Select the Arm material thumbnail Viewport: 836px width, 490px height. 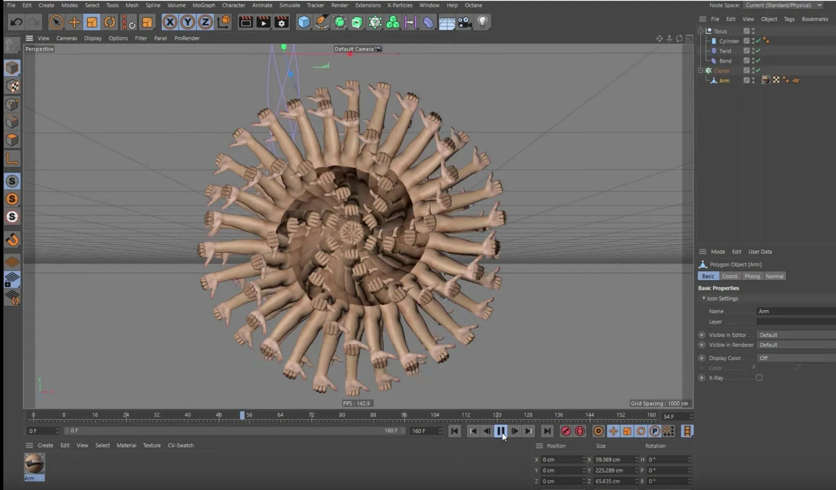click(34, 464)
